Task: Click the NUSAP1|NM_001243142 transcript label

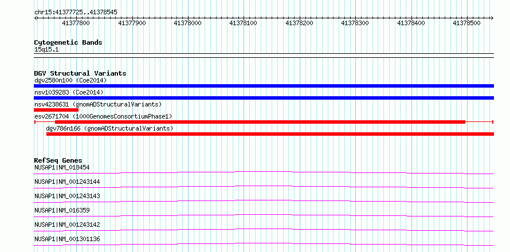Action: [x=67, y=225]
